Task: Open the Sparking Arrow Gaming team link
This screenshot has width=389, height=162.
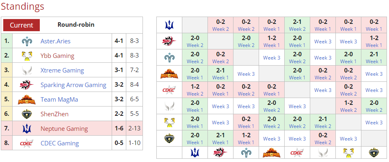Action: (73, 85)
